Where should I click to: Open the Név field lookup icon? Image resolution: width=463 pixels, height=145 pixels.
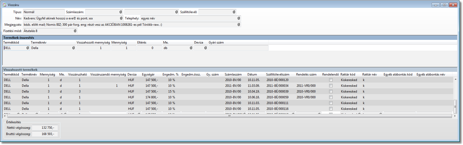121,18
